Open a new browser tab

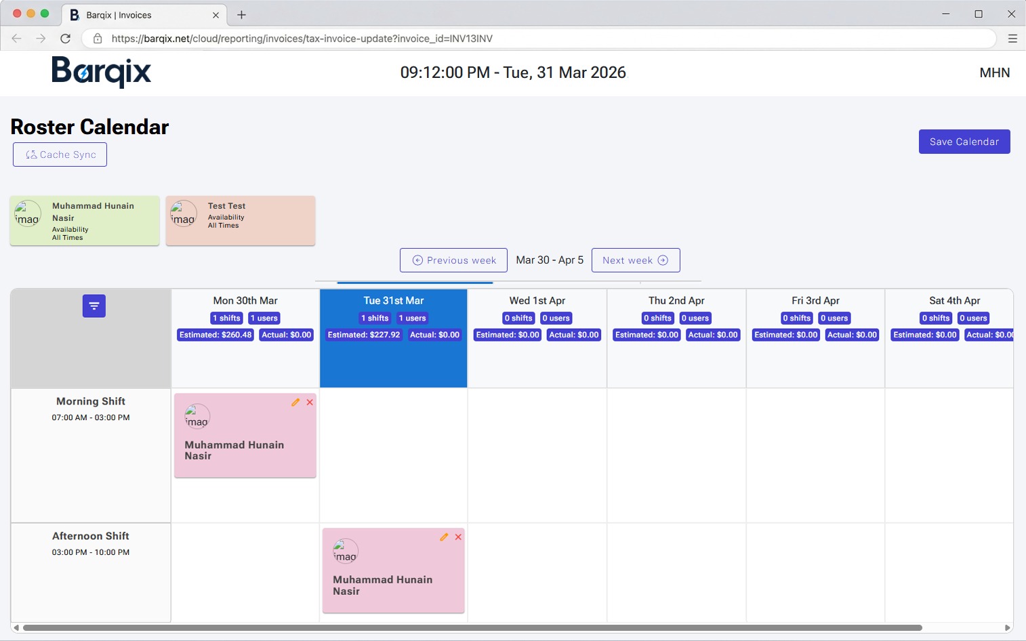[241, 15]
